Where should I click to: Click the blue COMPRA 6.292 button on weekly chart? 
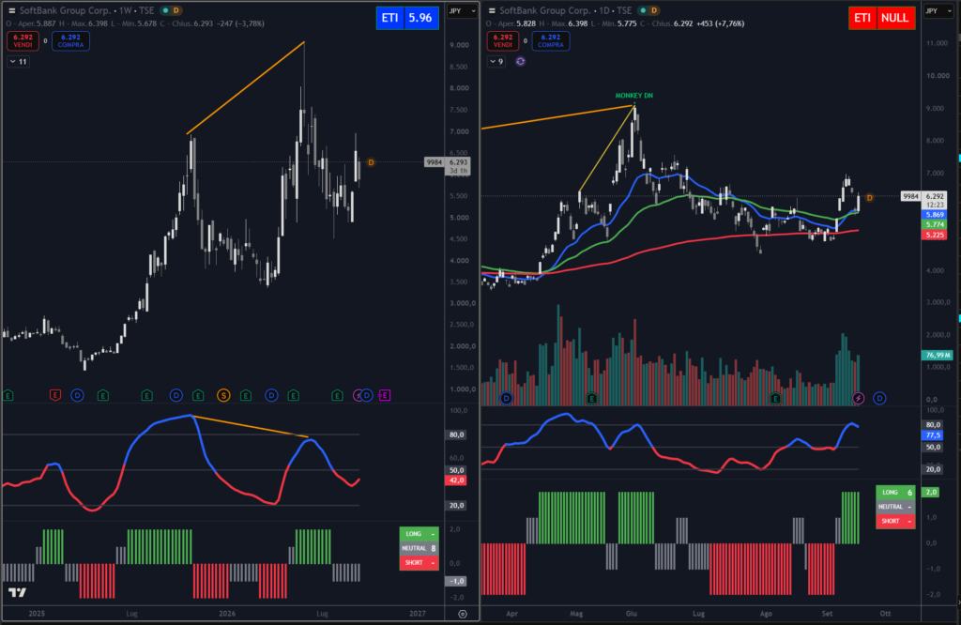pyautogui.click(x=71, y=41)
